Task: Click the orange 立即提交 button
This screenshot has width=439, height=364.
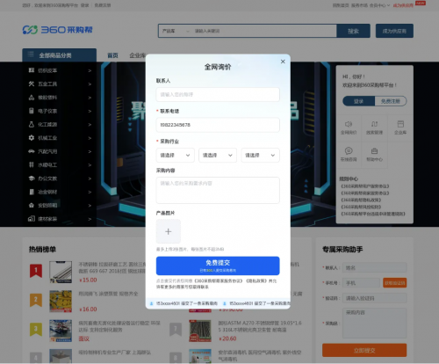Action: pyautogui.click(x=364, y=350)
